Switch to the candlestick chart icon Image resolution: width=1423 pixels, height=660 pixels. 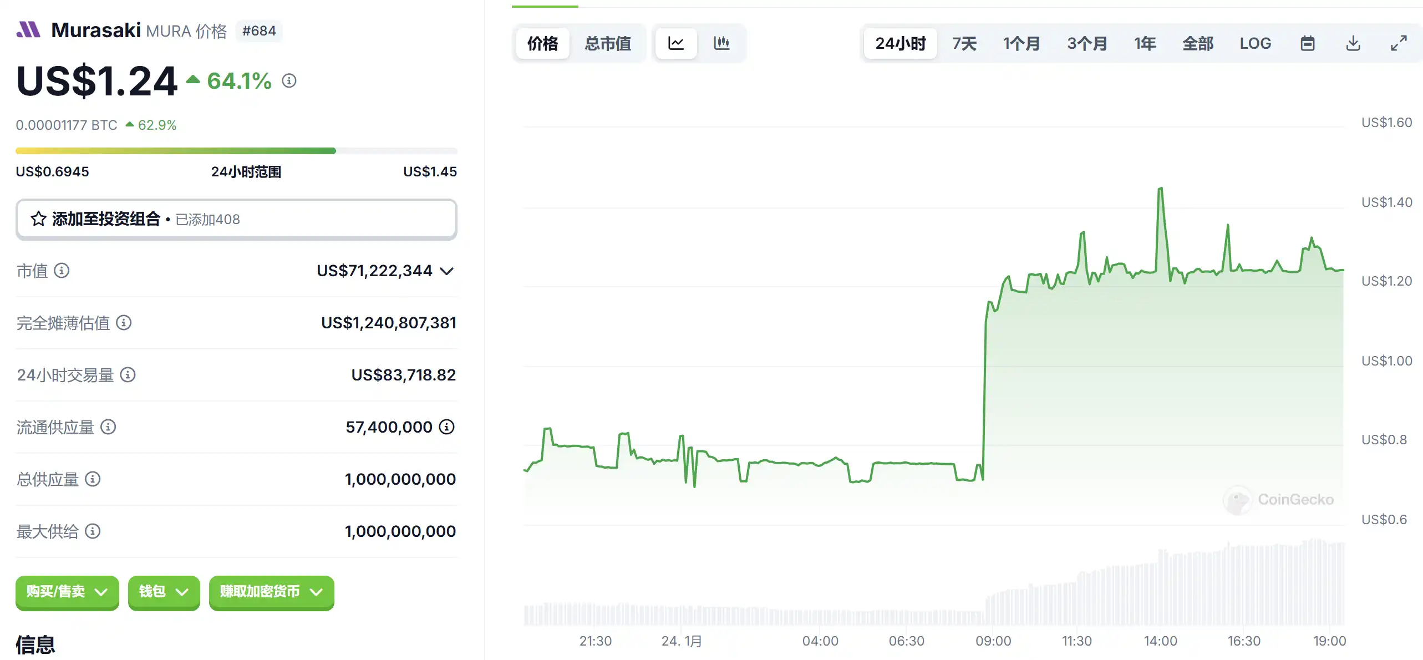click(x=721, y=43)
